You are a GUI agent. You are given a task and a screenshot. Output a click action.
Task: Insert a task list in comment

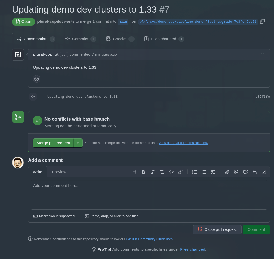coord(213,172)
